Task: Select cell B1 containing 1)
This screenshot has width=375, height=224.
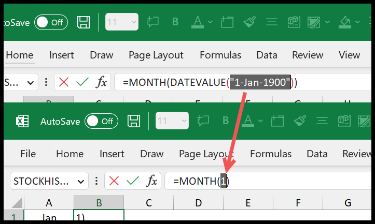Action: pos(99,215)
